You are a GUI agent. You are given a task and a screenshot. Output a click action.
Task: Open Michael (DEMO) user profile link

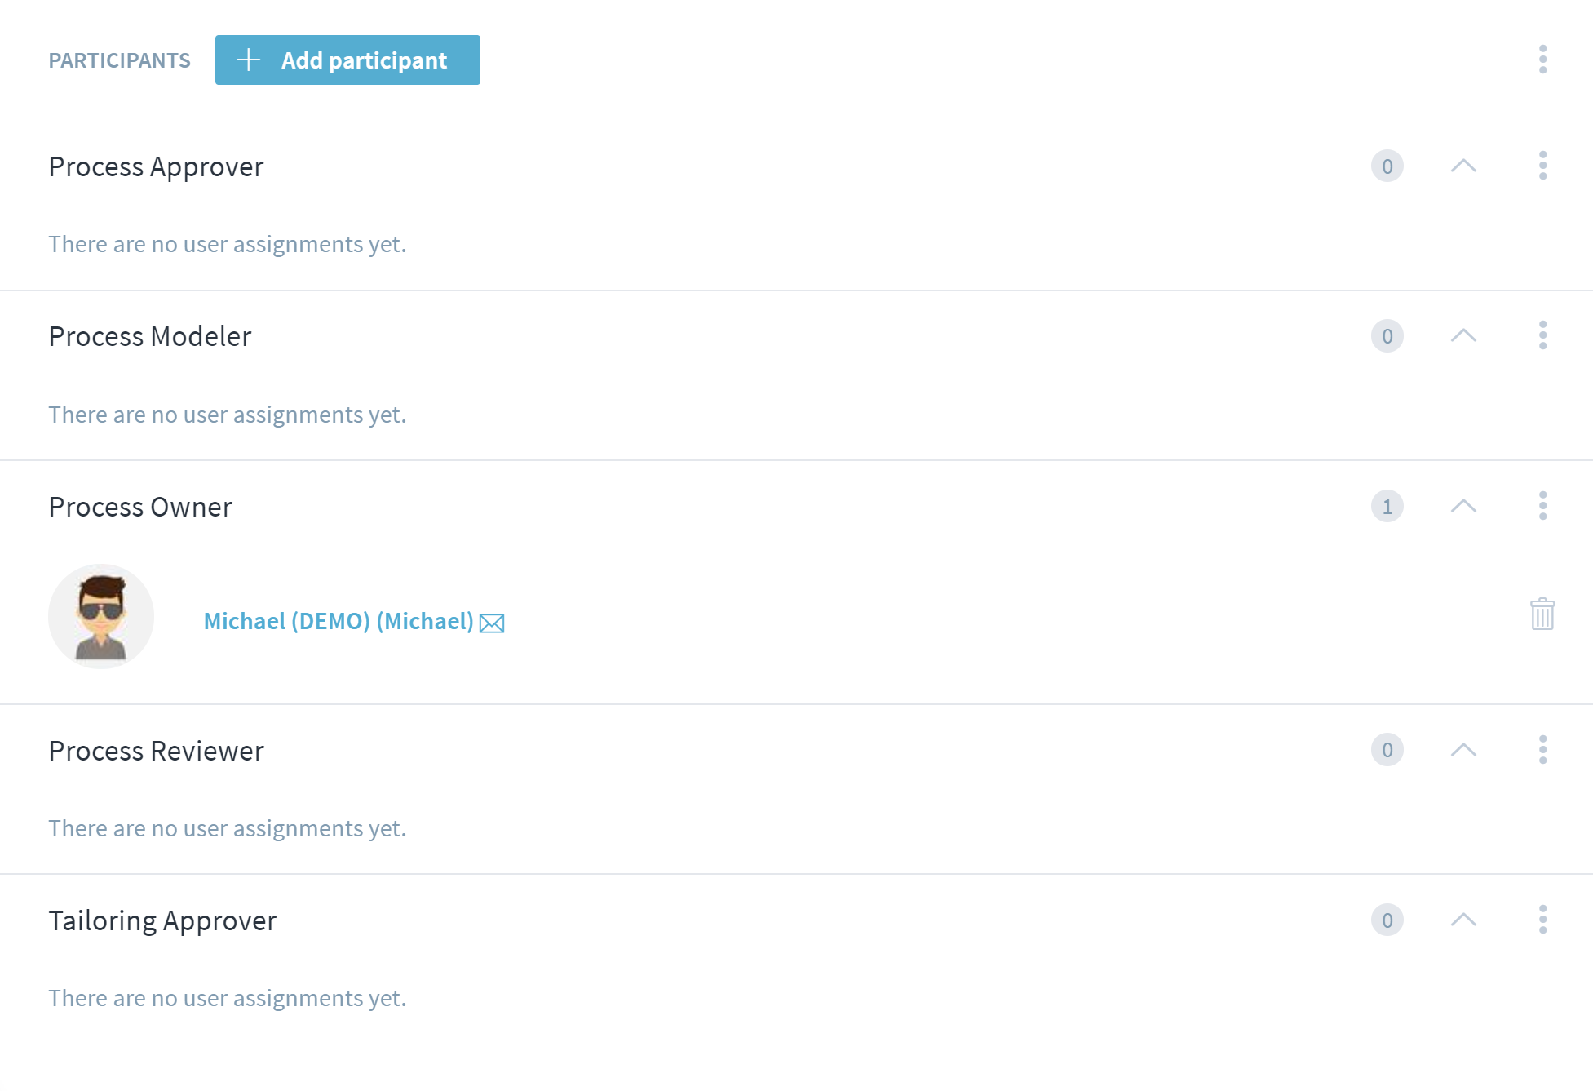pyautogui.click(x=339, y=621)
